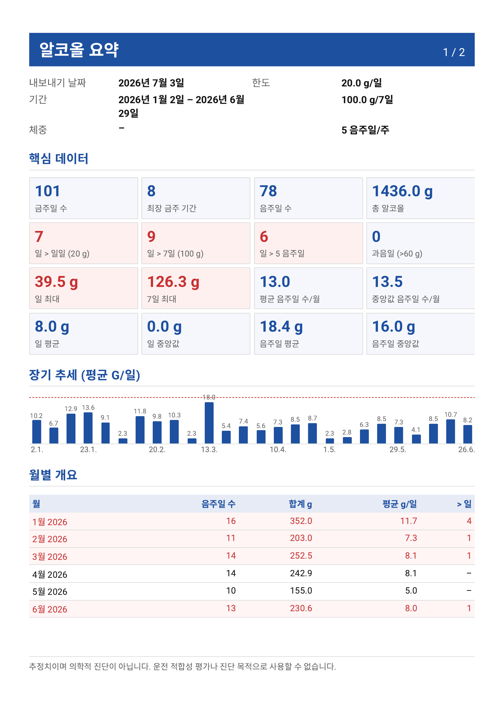The image size is (503, 711).
Task: Click the 1월 2026 table row
Action: [x=252, y=521]
